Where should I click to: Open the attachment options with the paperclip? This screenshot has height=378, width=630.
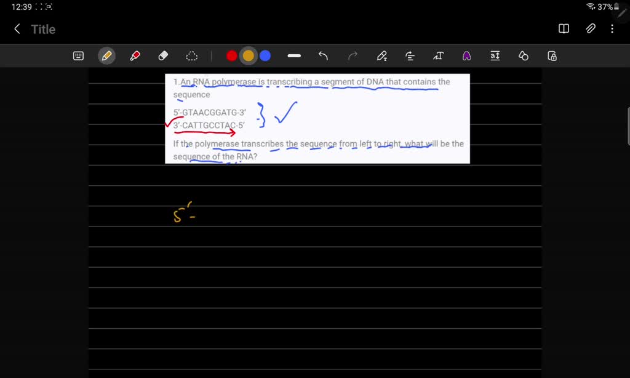tap(590, 28)
